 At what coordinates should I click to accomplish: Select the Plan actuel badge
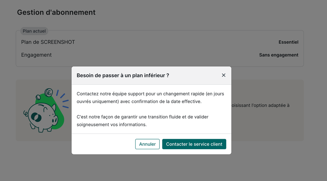(34, 31)
